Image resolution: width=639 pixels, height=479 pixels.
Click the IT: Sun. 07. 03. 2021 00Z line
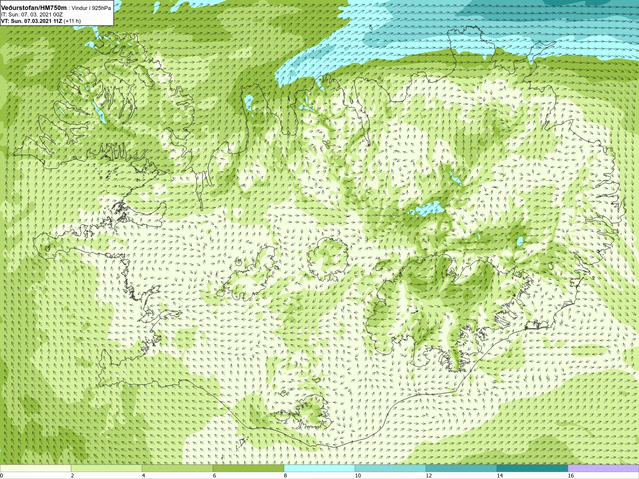[x=32, y=15]
